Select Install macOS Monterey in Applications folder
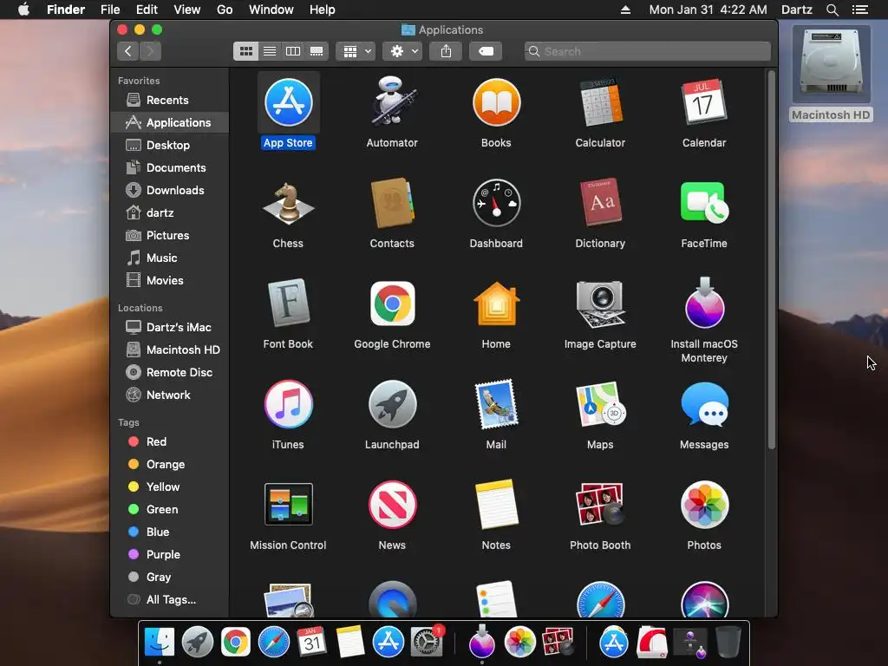This screenshot has width=888, height=666. pyautogui.click(x=704, y=304)
